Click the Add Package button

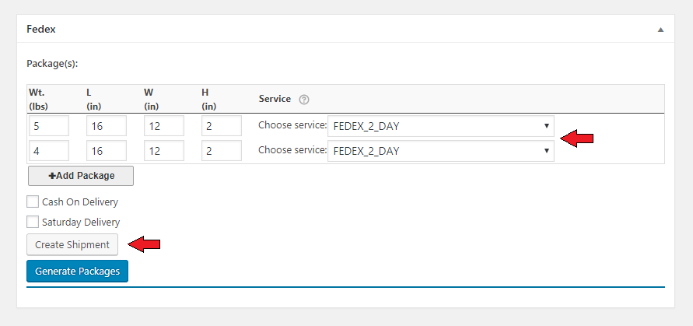[x=81, y=176]
